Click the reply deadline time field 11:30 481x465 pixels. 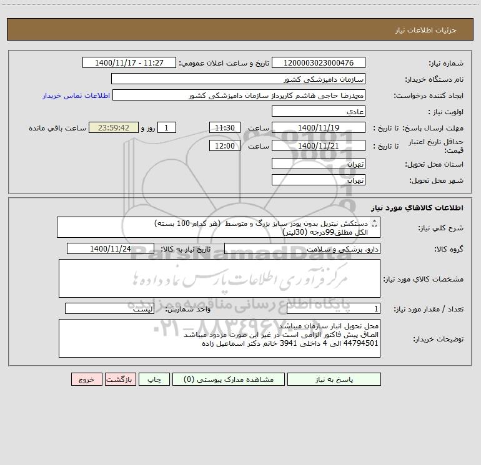point(224,127)
